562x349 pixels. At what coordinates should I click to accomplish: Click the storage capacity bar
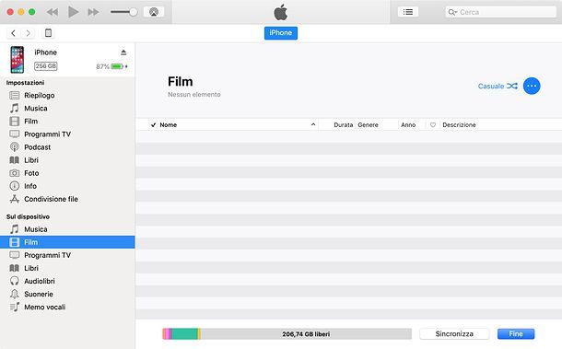pos(287,334)
